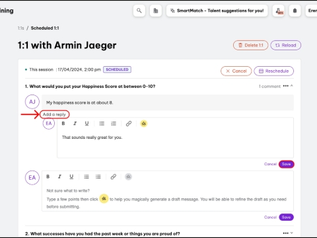
Task: Cancel the new comment
Action: click(x=270, y=218)
